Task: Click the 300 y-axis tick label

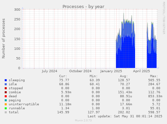Action: 17,10
